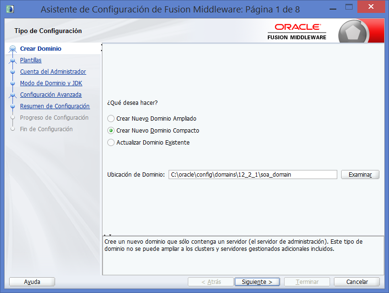Click the Progreso de Configuración step text
The image size is (389, 293).
click(x=54, y=117)
